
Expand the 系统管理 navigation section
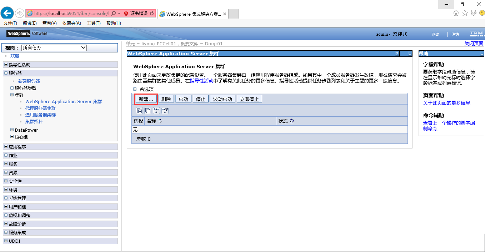5,198
